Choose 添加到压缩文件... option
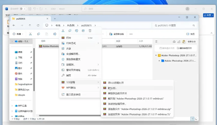The image size is (217, 125). 137,104
